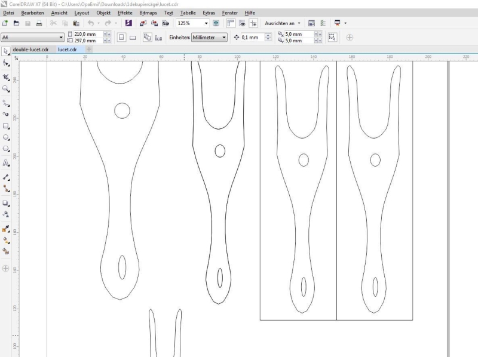
Task: Select the Ellipse tool
Action: [6, 138]
